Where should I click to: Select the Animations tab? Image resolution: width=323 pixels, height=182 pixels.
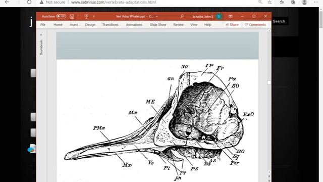click(x=134, y=25)
